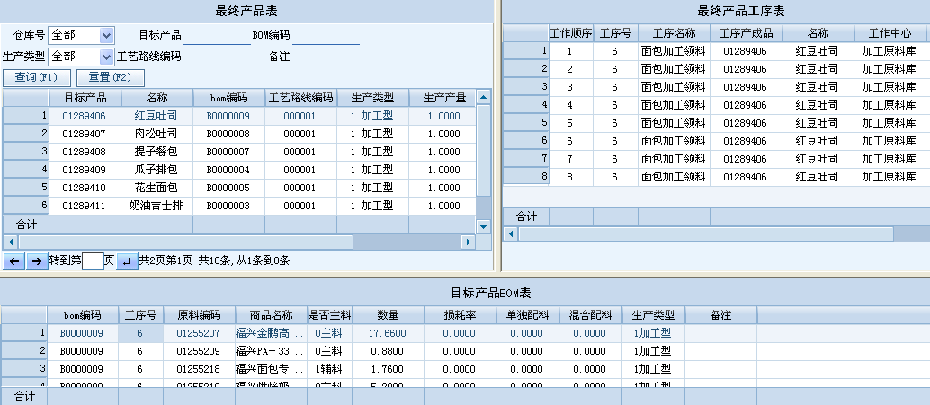The width and height of the screenshot is (930, 405).
Task: Select product row 肉松吐司
Action: pyautogui.click(x=239, y=134)
